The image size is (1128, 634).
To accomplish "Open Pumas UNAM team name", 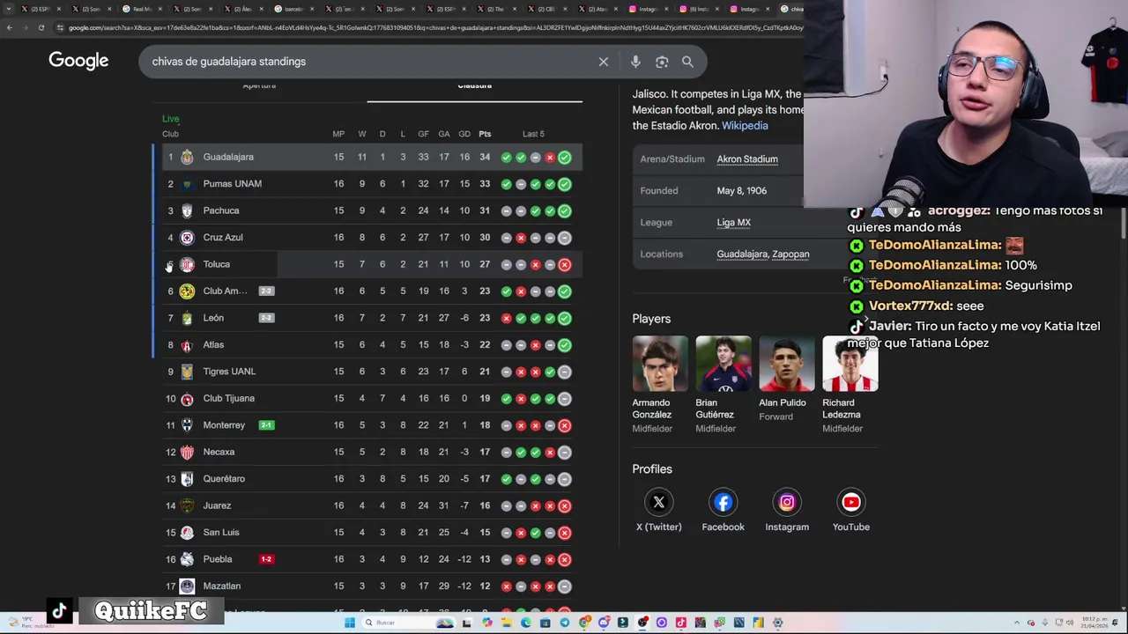I will 232,184.
